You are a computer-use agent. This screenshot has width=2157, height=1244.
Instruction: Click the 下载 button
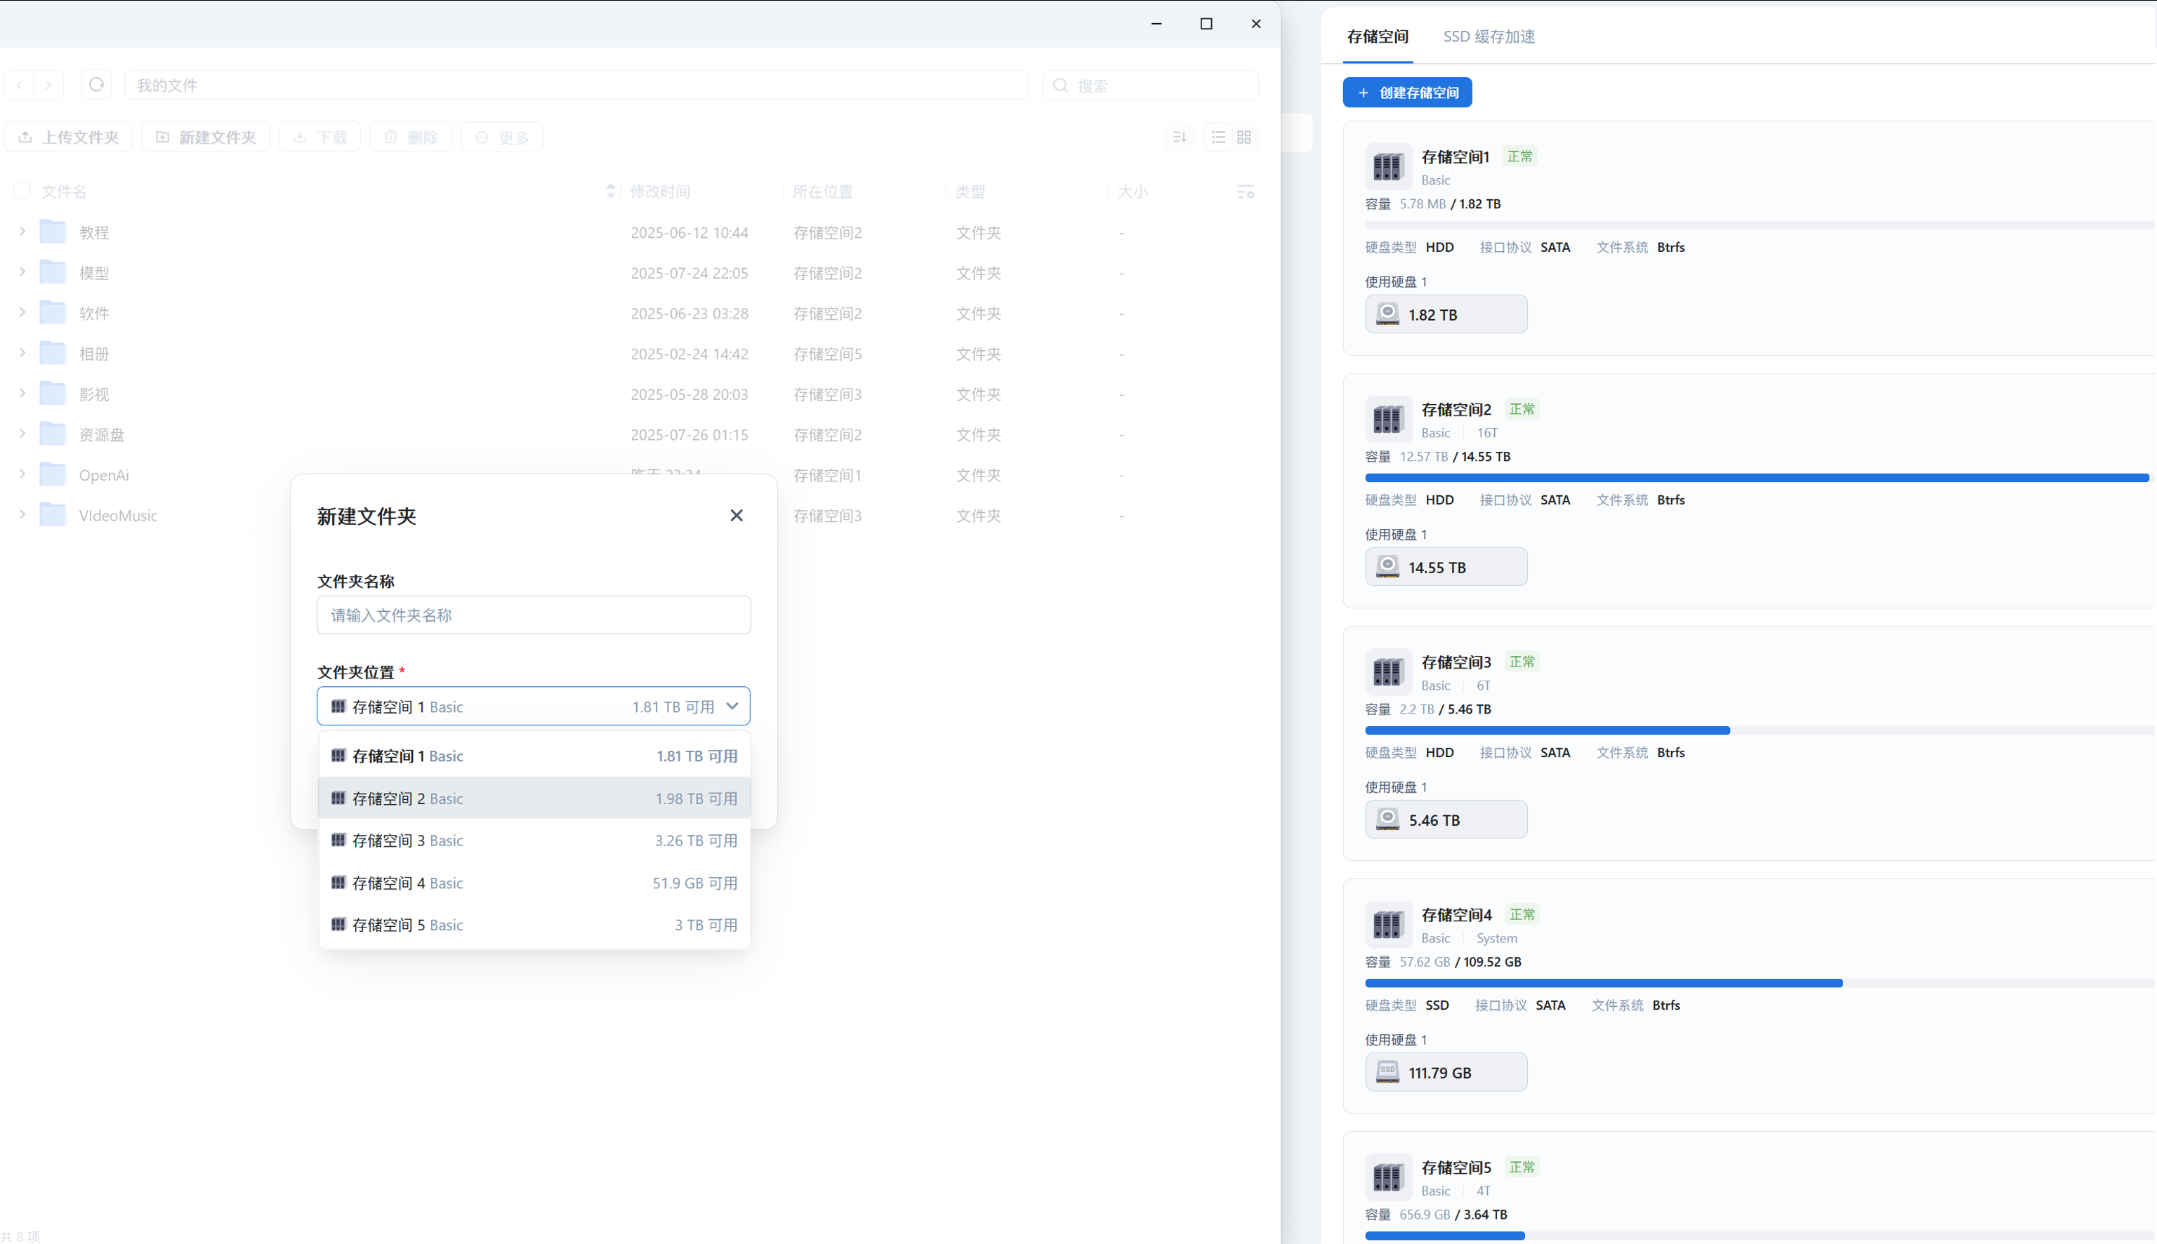point(319,138)
